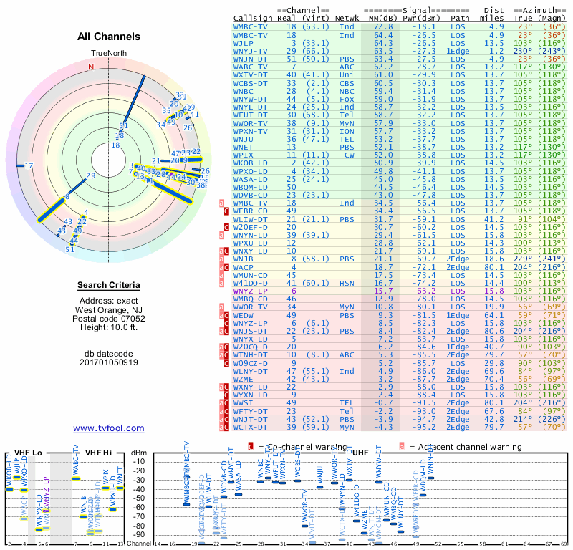This screenshot has height=550, width=573.
Task: Click the red N north marker on radar
Action: (x=91, y=67)
